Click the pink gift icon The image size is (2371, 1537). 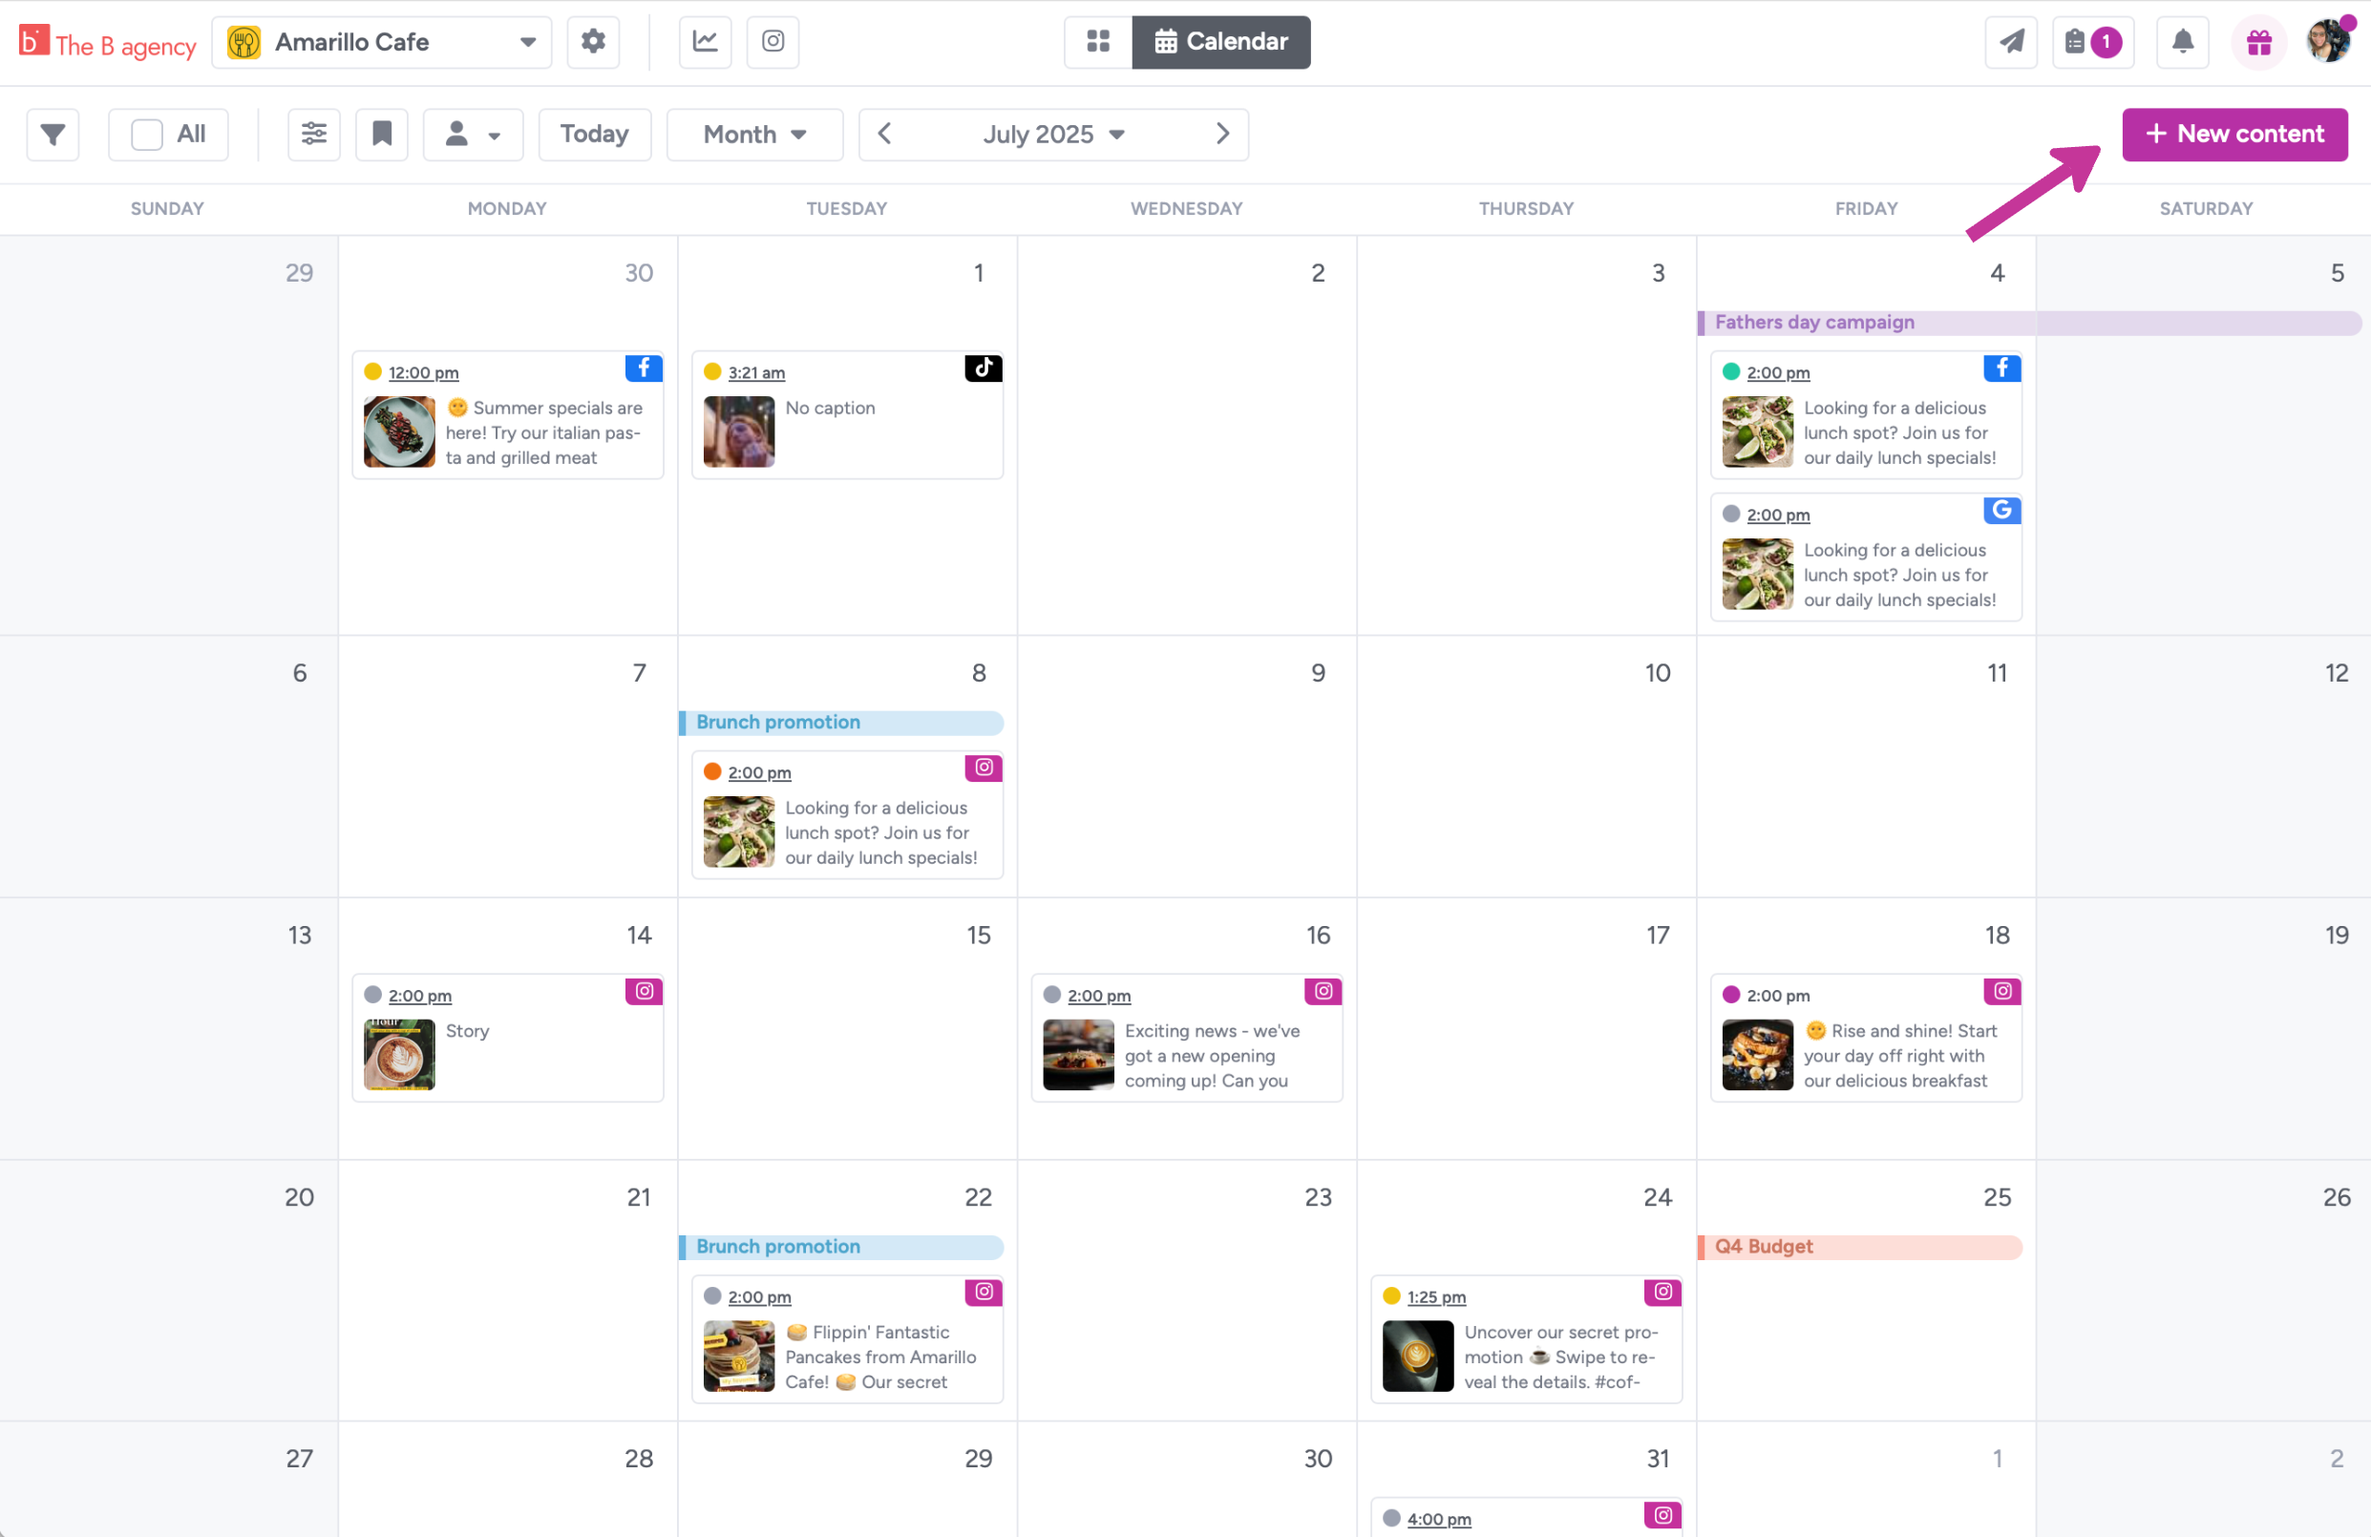[2257, 42]
